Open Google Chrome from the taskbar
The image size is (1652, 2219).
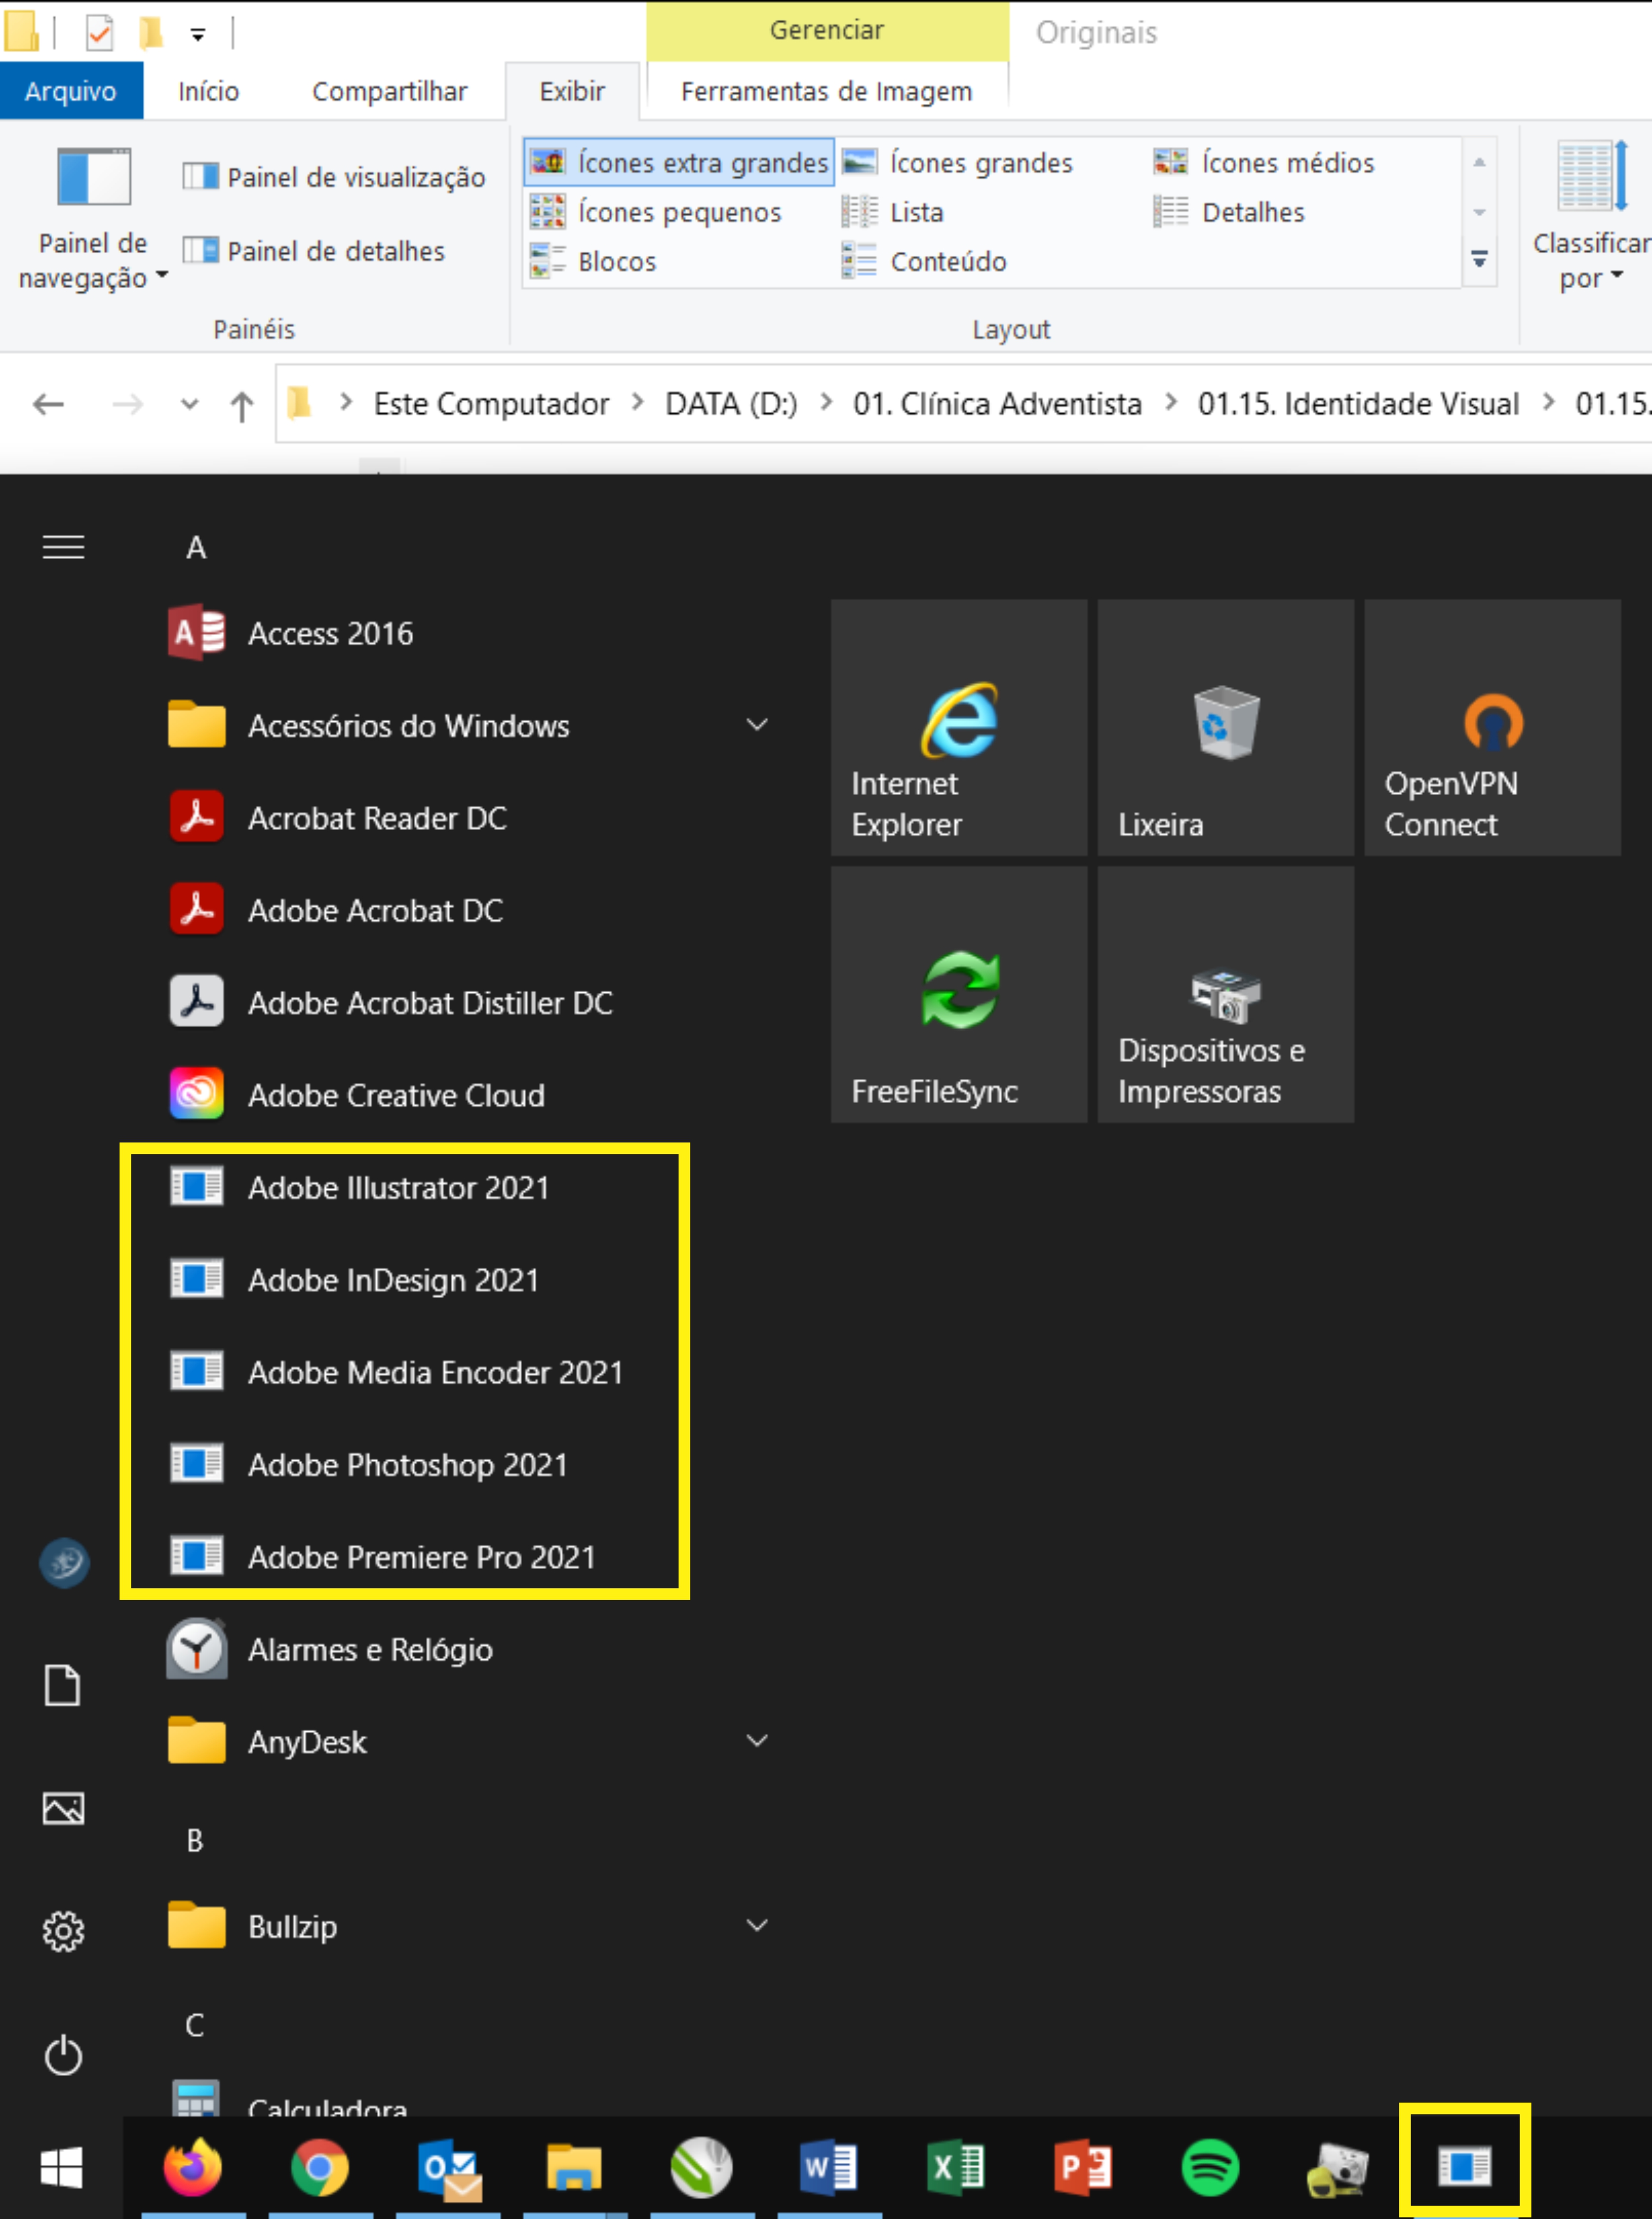[320, 2167]
